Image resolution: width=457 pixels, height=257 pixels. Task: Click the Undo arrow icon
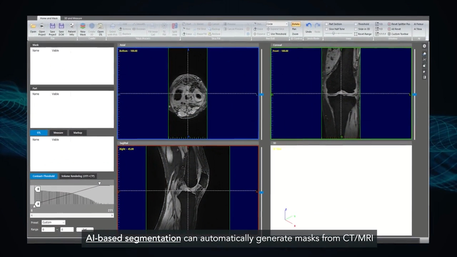(x=309, y=26)
